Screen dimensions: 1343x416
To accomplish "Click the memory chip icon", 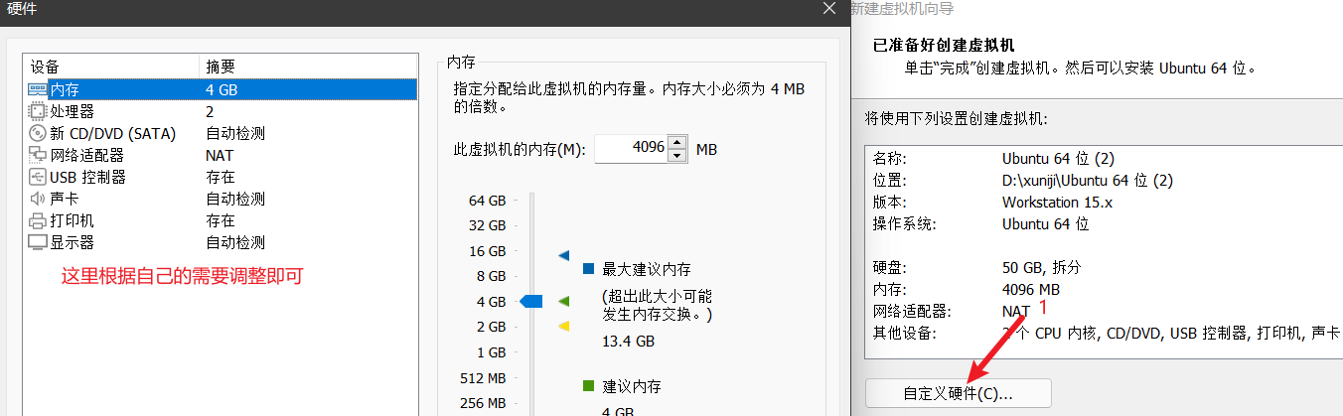I will pyautogui.click(x=38, y=89).
